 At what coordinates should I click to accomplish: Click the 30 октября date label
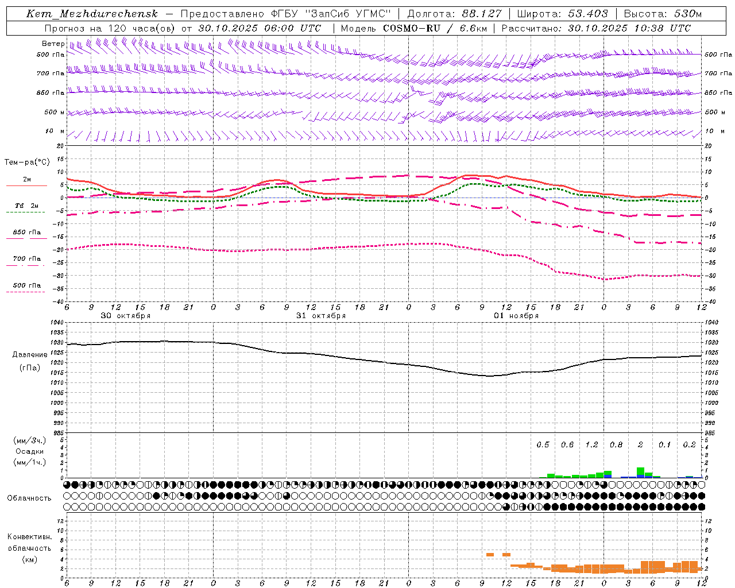coord(126,316)
